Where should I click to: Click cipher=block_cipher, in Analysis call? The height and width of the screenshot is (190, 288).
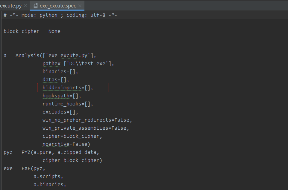[72, 136]
